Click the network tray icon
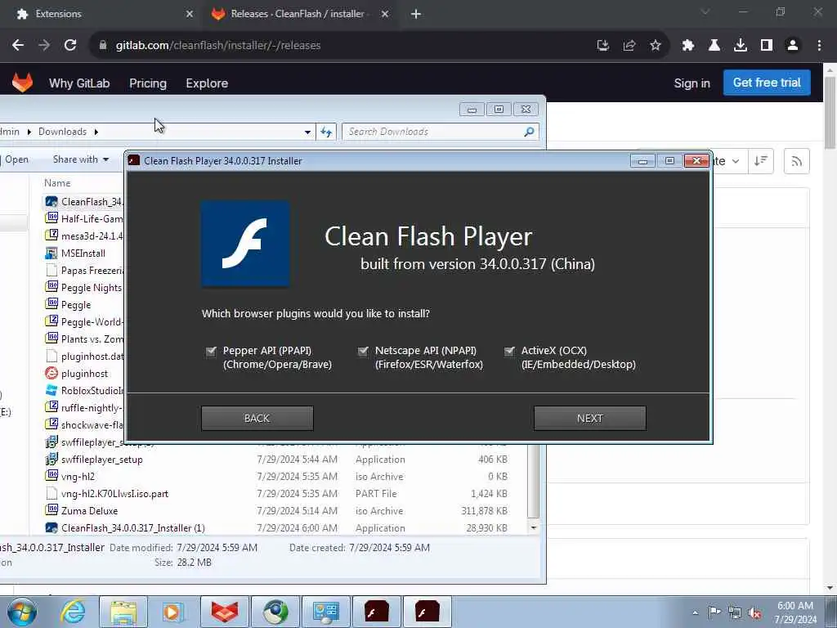This screenshot has height=628, width=837. (735, 612)
